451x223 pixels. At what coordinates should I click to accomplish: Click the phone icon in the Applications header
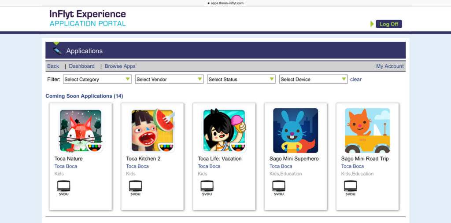point(57,51)
